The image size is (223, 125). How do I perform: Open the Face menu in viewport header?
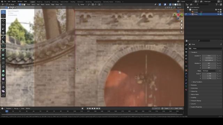click(57, 5)
